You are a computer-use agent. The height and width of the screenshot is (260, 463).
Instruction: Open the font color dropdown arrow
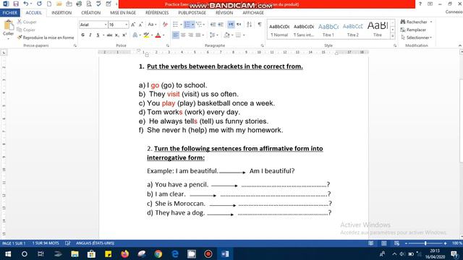click(163, 35)
